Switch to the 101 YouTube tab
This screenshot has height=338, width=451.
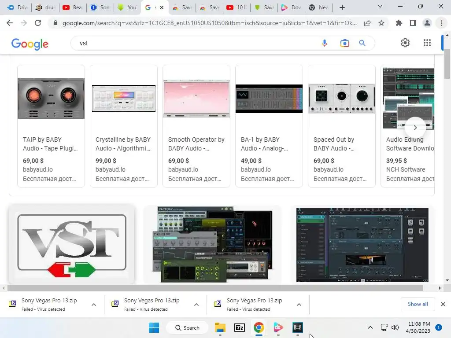point(237,7)
